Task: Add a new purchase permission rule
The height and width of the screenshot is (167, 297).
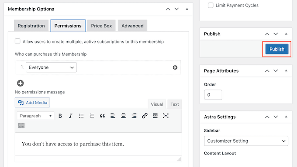Action: point(20,83)
